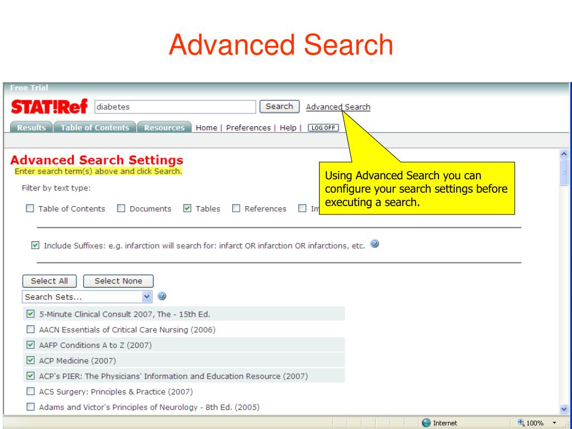Click the Select None button

[x=118, y=281]
